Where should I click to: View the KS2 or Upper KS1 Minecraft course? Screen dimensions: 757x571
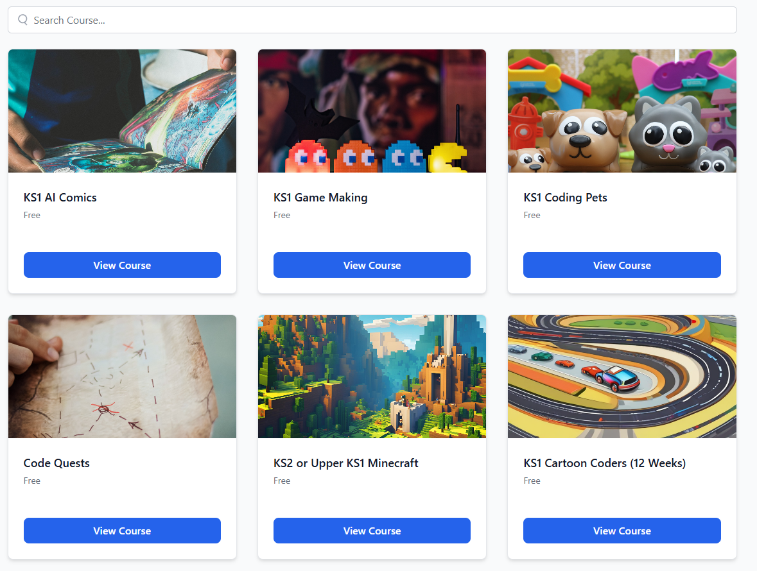point(372,531)
